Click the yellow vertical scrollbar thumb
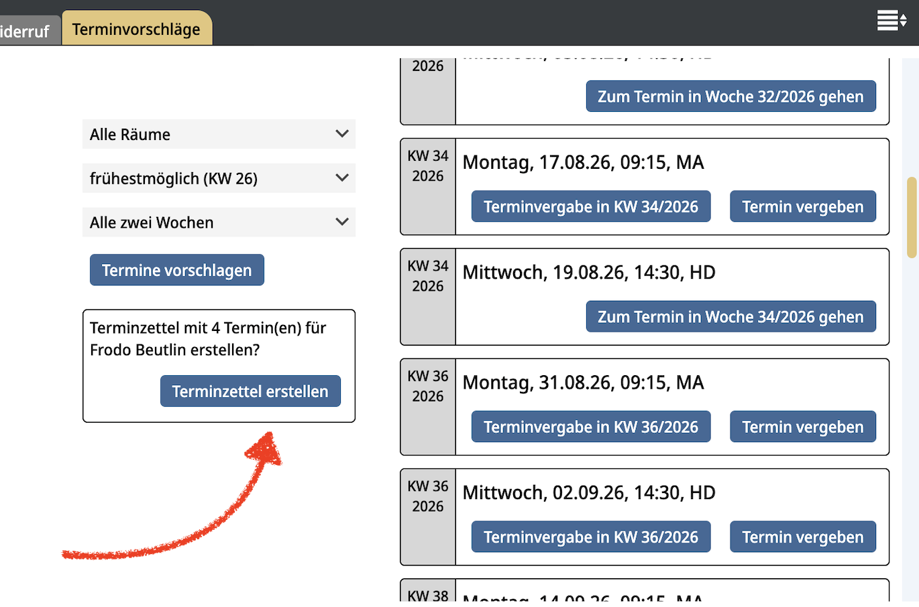The image size is (919, 607). (912, 218)
